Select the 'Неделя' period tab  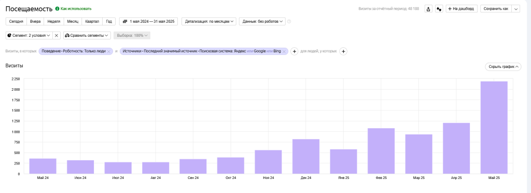54,21
